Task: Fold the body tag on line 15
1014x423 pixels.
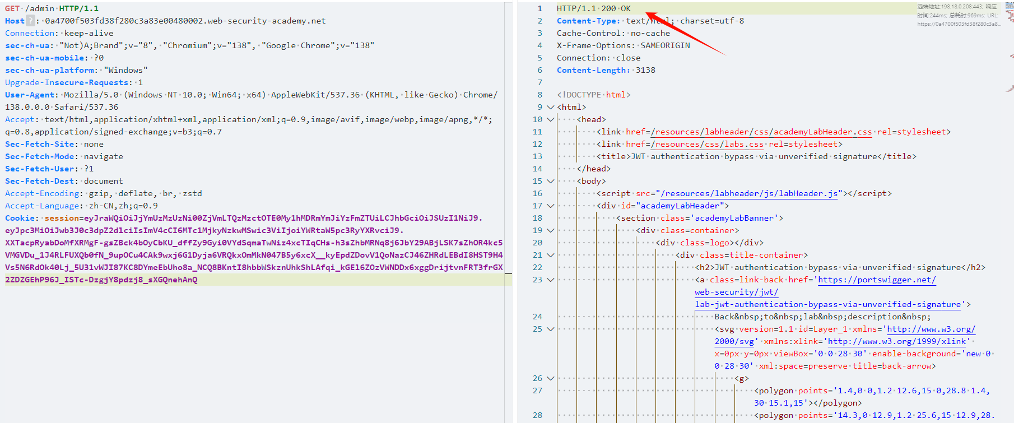Action: 550,181
